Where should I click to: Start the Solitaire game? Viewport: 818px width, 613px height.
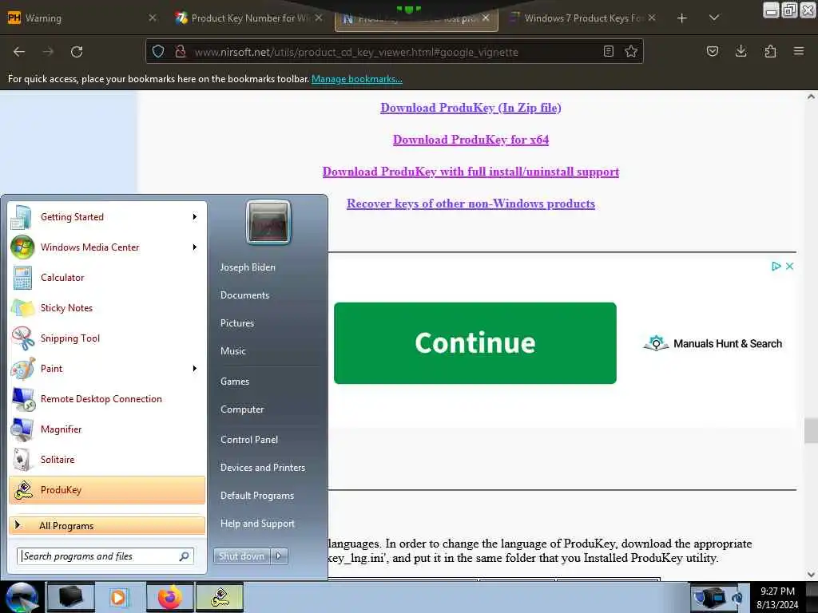click(107, 459)
